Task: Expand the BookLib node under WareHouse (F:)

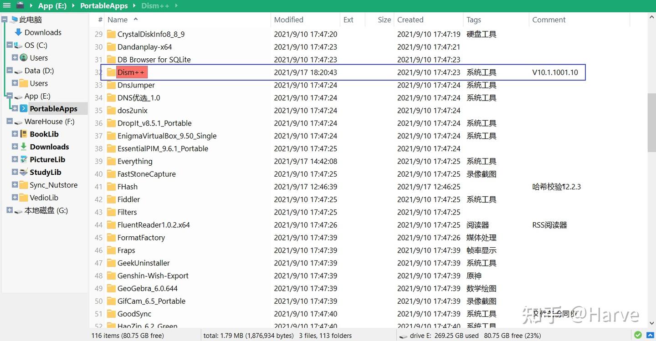Action: [14, 134]
